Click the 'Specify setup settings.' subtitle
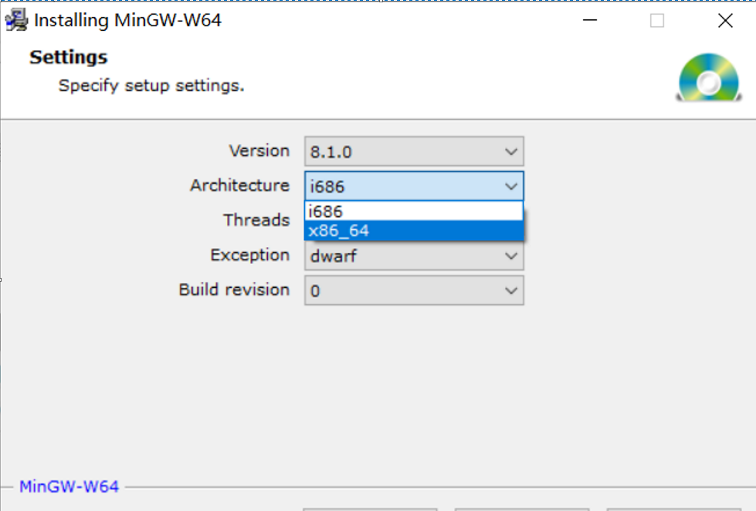The image size is (756, 511). [x=151, y=86]
